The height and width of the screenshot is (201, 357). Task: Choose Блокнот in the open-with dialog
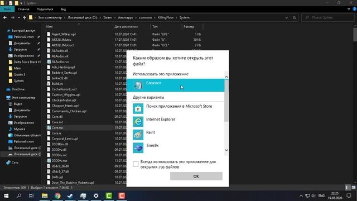(x=175, y=85)
